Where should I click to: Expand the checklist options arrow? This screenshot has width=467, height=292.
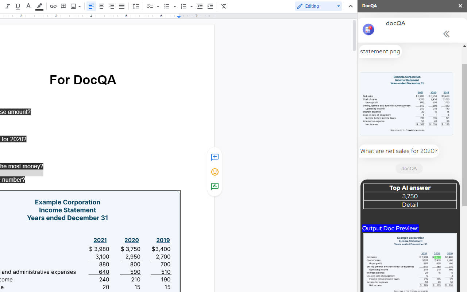pyautogui.click(x=158, y=6)
